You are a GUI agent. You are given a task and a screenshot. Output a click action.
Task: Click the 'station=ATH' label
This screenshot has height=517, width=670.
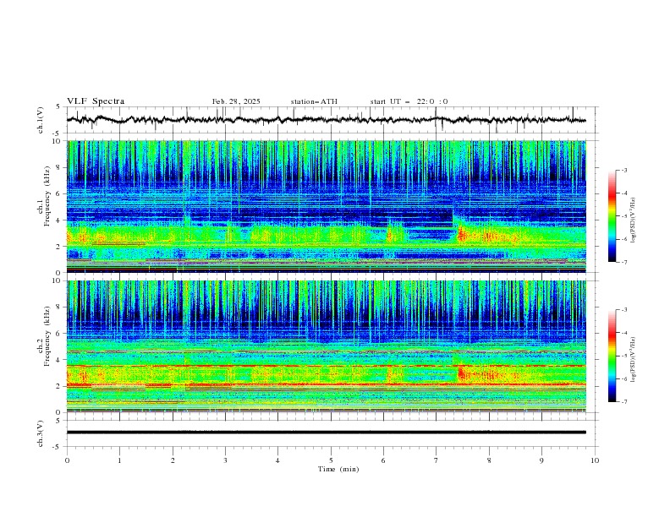point(314,101)
